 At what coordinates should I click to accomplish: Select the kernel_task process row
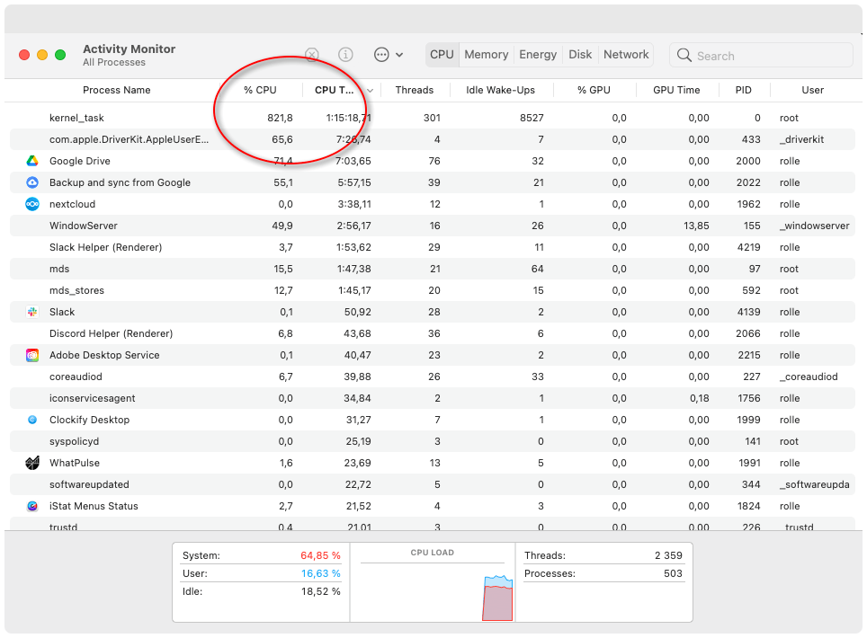pos(433,118)
